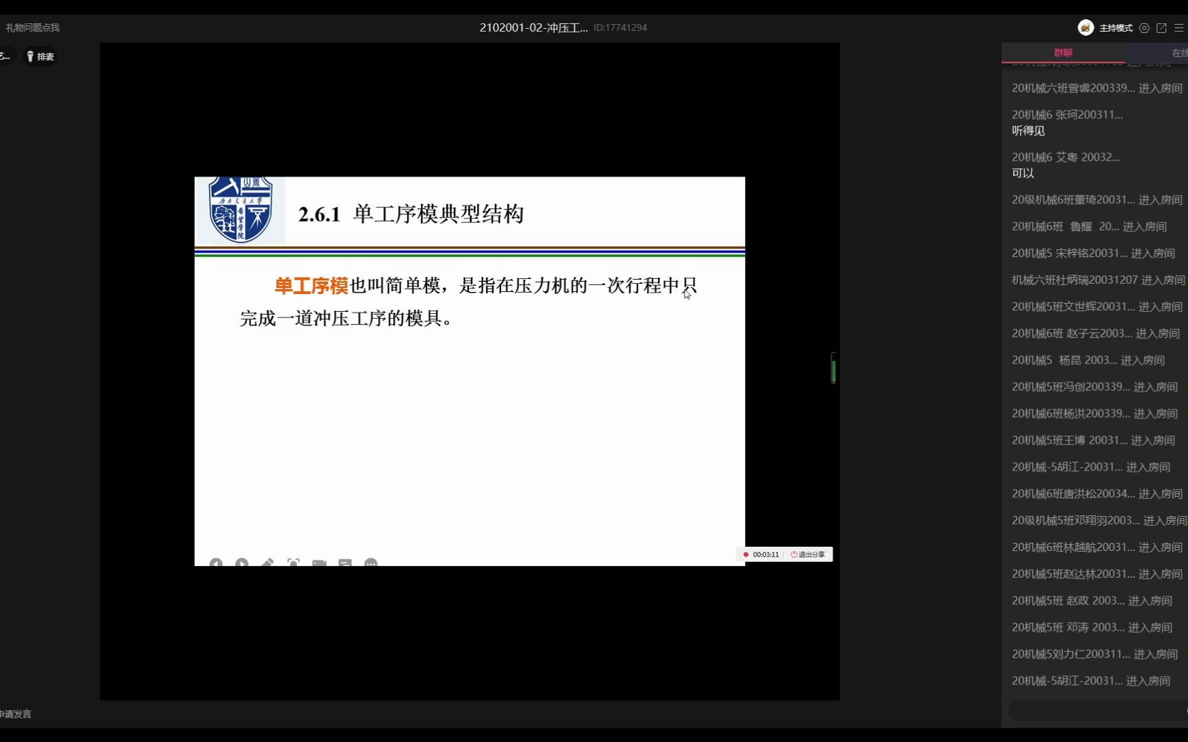
Task: Click entry 20机械6班 赵子云2003...
Action: click(1096, 334)
